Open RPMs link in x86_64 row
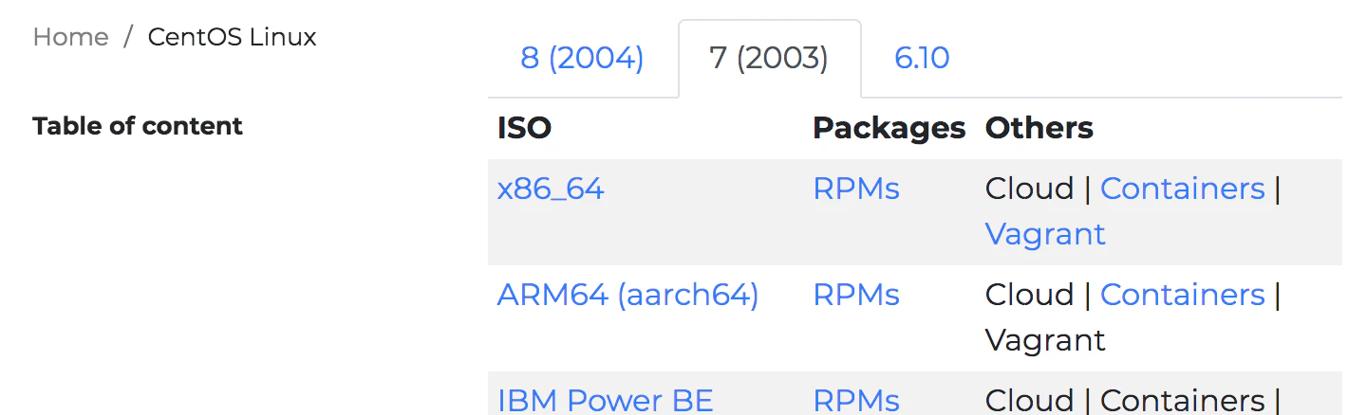 point(856,189)
